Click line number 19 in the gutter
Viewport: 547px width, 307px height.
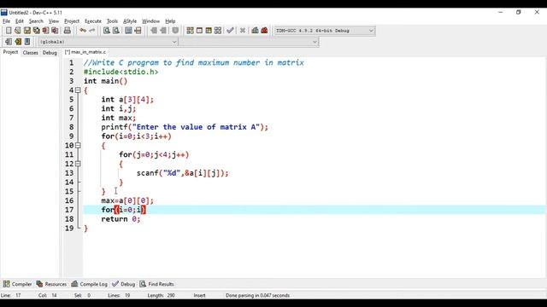point(69,229)
